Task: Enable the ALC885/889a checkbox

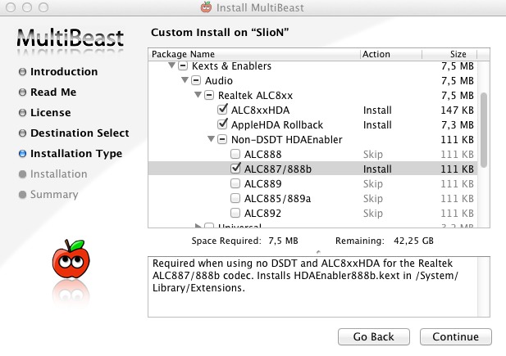Action: [235, 198]
